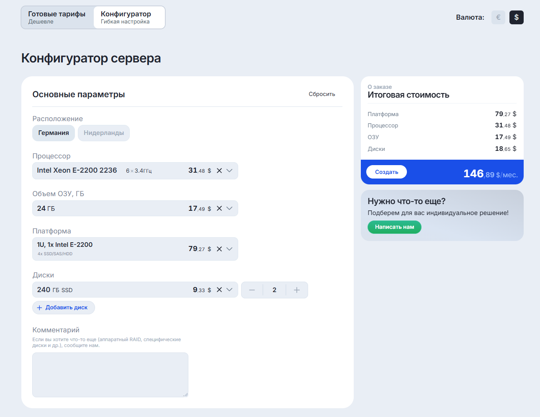Remove the 1U Intel E-2200 platform selection
The image size is (540, 417).
tap(219, 249)
